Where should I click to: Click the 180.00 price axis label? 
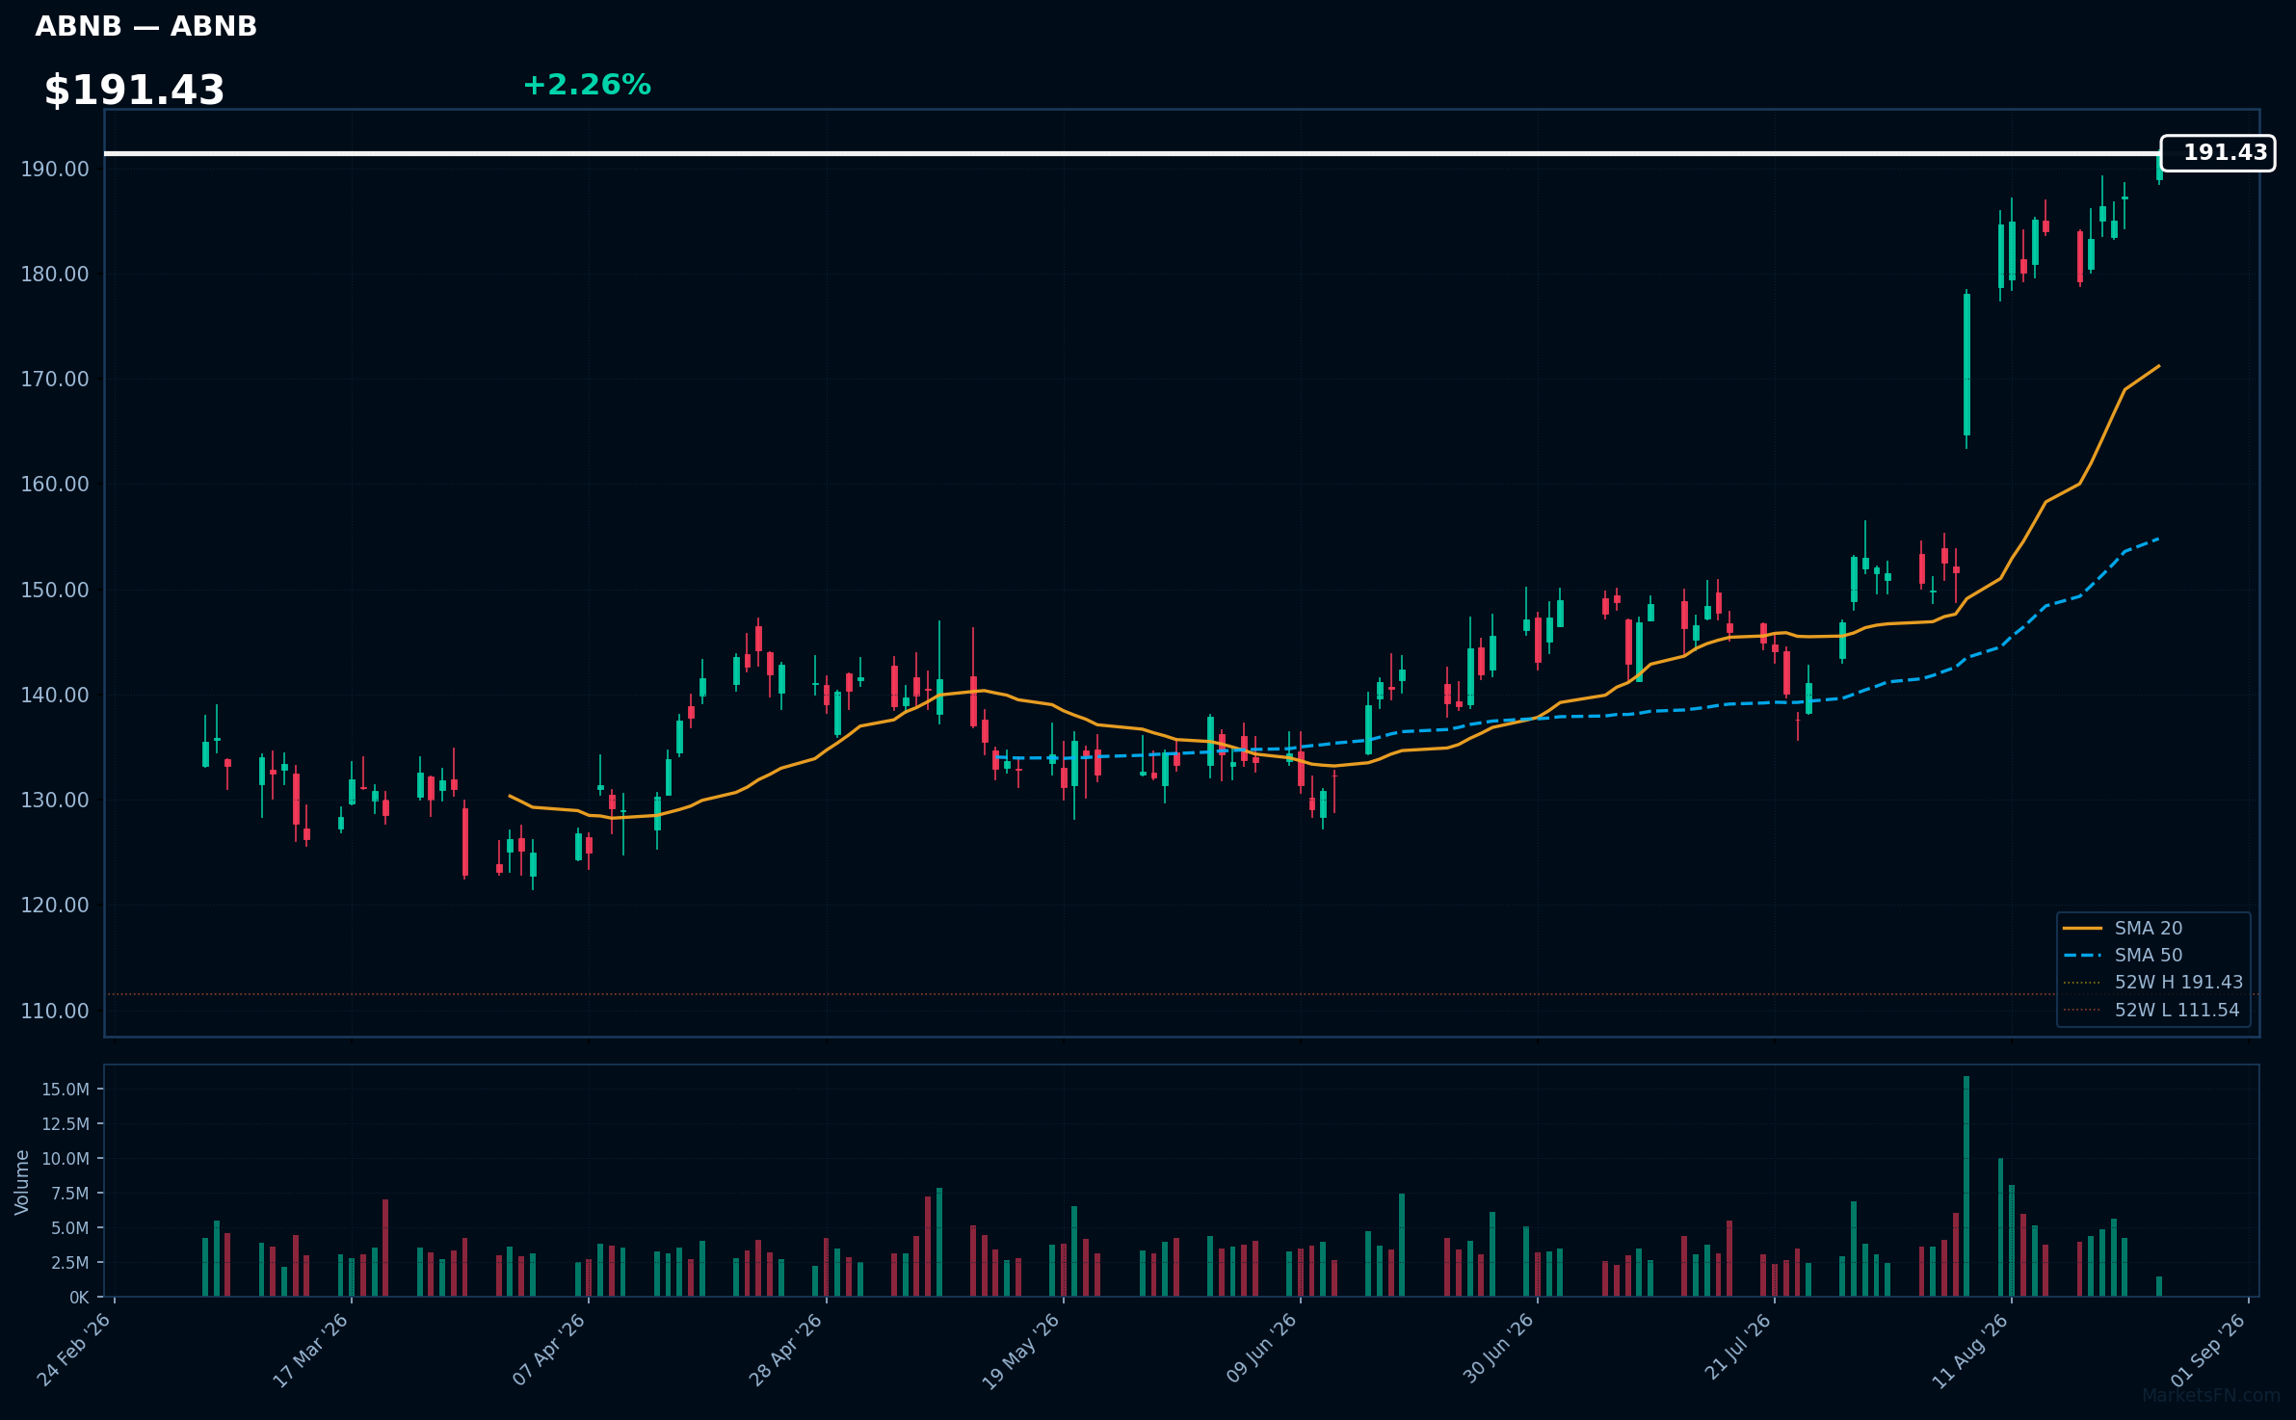[x=55, y=275]
